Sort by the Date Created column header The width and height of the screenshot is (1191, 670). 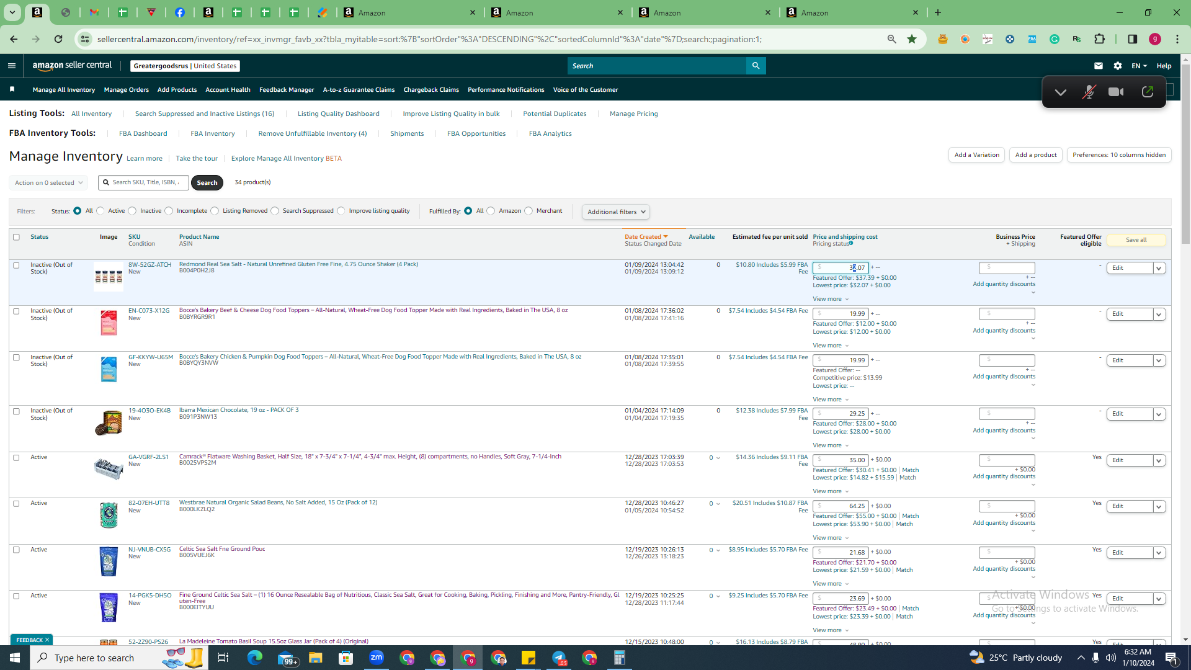[x=646, y=237]
